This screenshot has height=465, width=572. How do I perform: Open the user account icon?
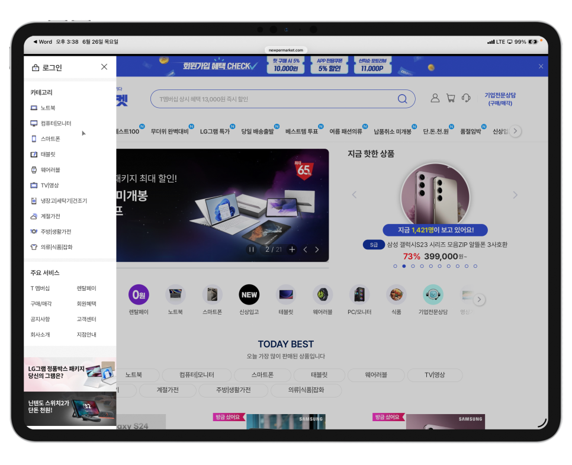(x=435, y=98)
